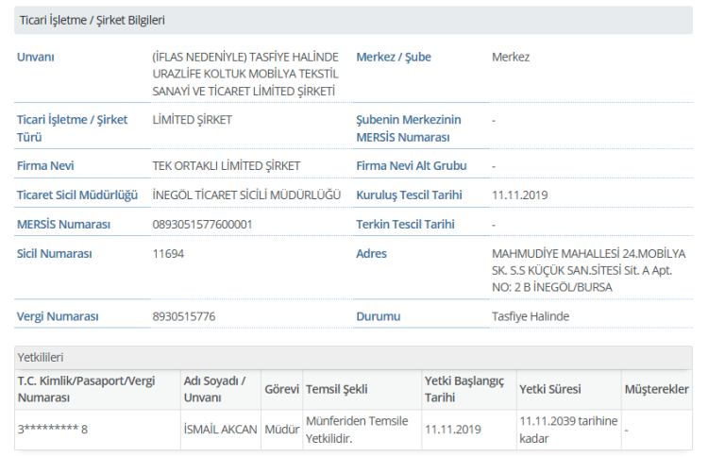This screenshot has width=708, height=457.
Task: Click the Görevi column header
Action: point(281,389)
